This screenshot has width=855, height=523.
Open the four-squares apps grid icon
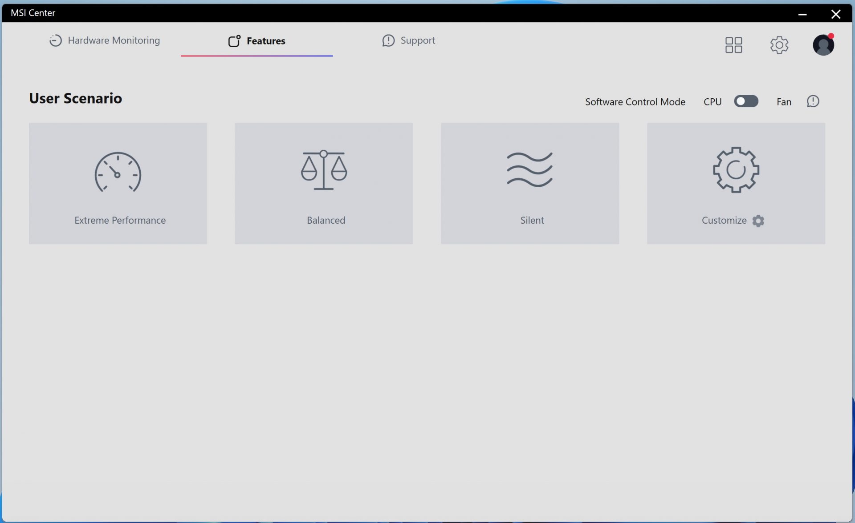[733, 45]
